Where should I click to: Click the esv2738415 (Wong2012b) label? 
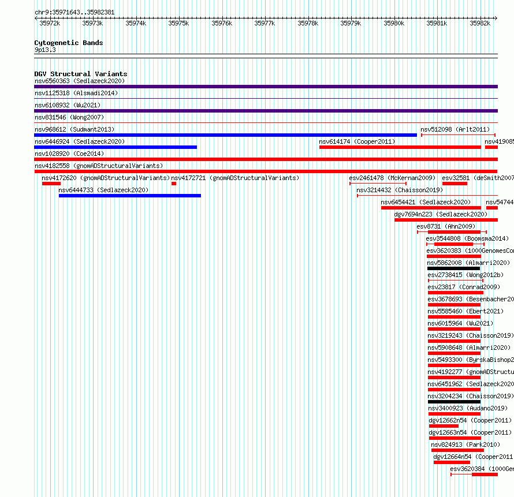(465, 275)
